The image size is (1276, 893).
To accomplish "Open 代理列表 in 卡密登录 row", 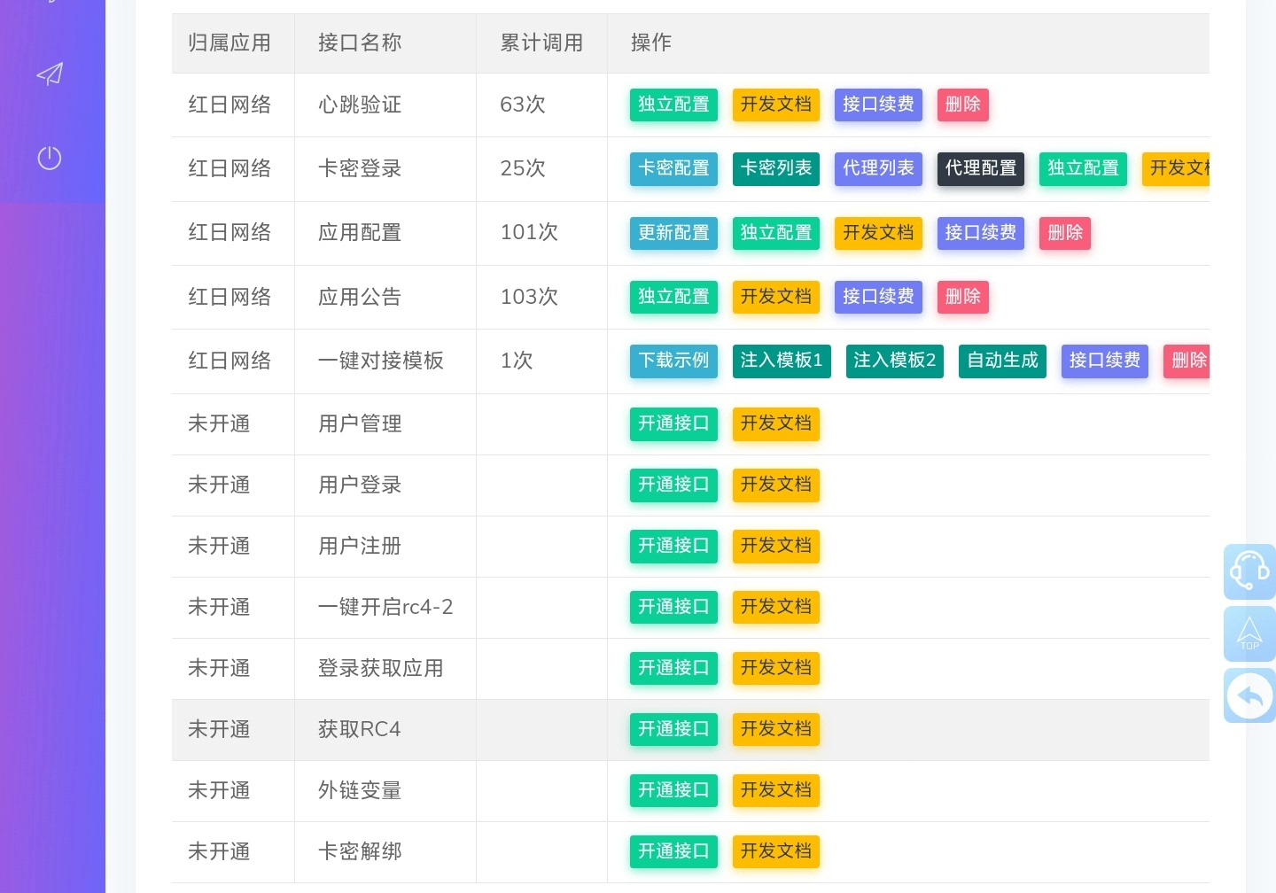I will pos(878,168).
